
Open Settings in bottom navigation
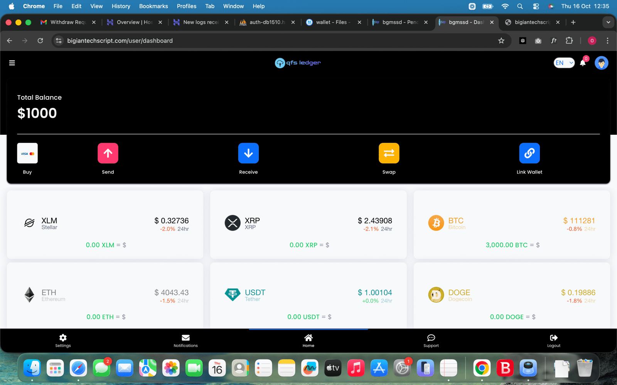click(63, 340)
